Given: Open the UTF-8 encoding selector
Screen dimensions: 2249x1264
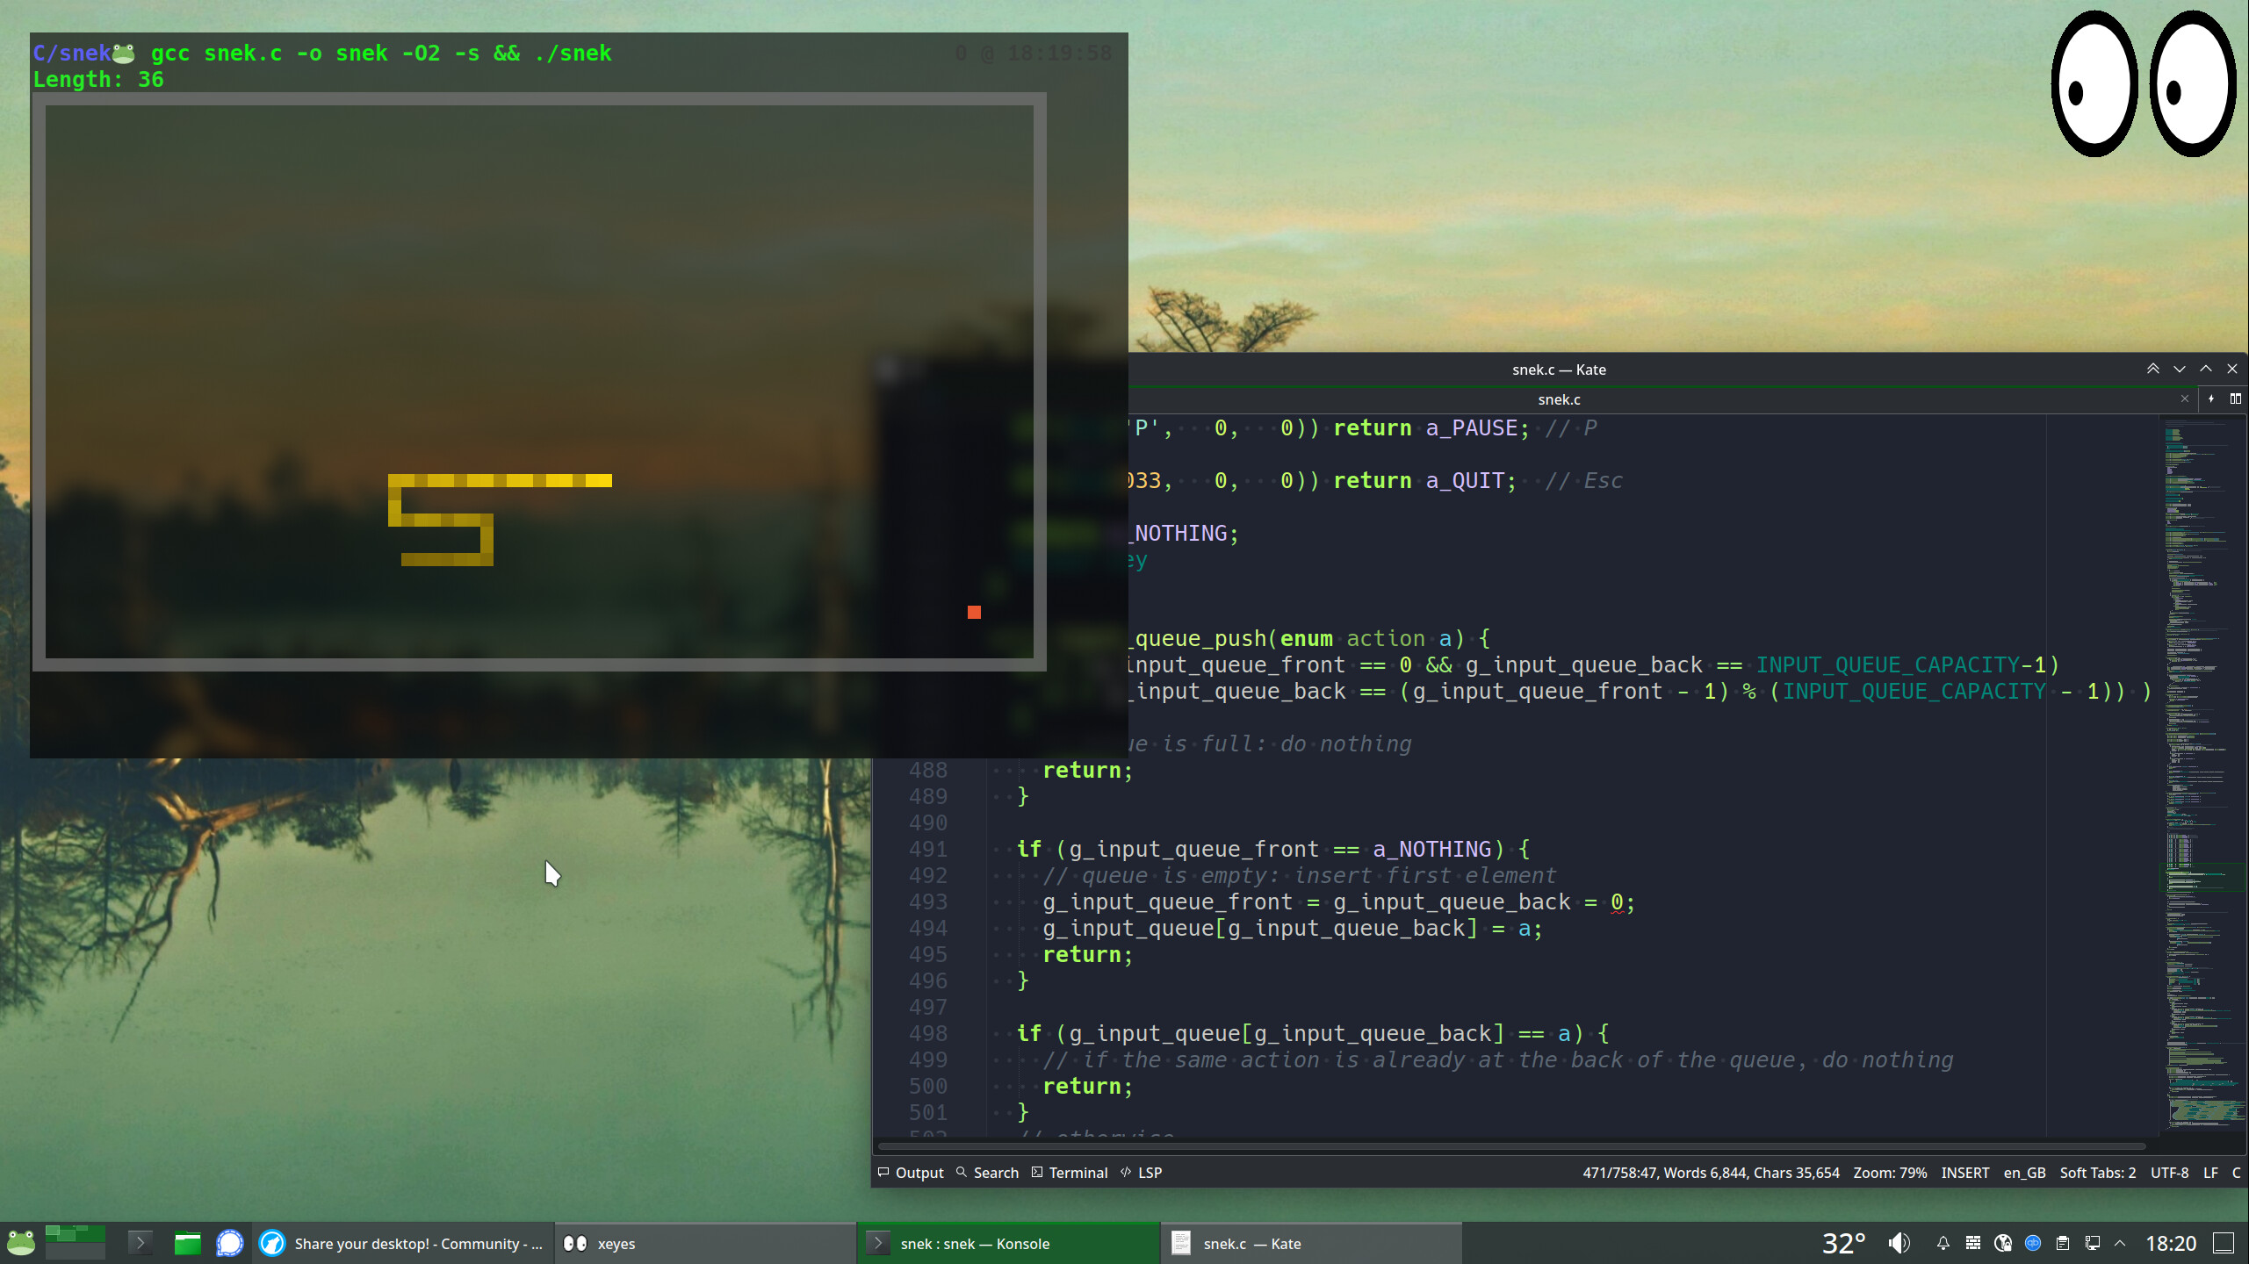Looking at the screenshot, I should pyautogui.click(x=2169, y=1173).
